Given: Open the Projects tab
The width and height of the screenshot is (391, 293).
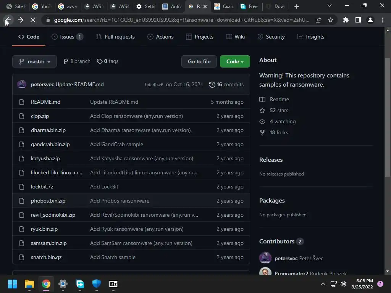Looking at the screenshot, I should (x=200, y=37).
